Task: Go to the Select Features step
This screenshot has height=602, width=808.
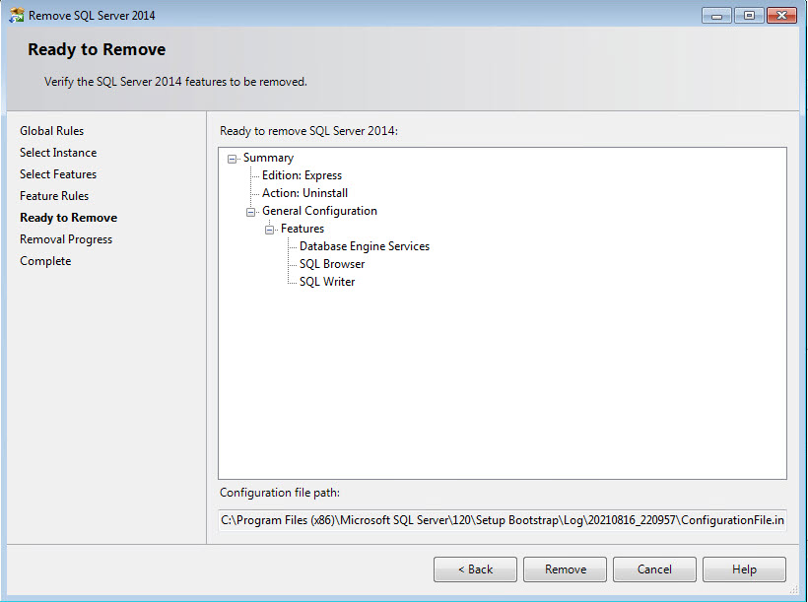Action: tap(58, 174)
